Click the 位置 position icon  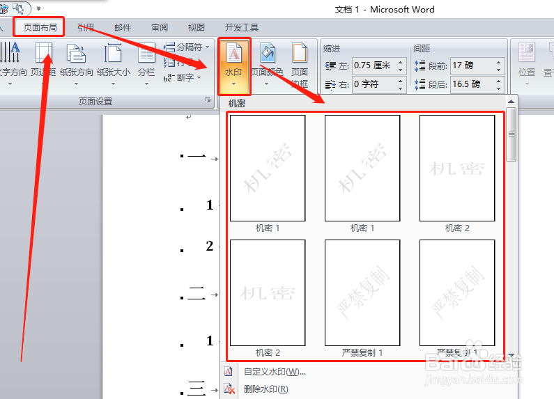pos(527,53)
